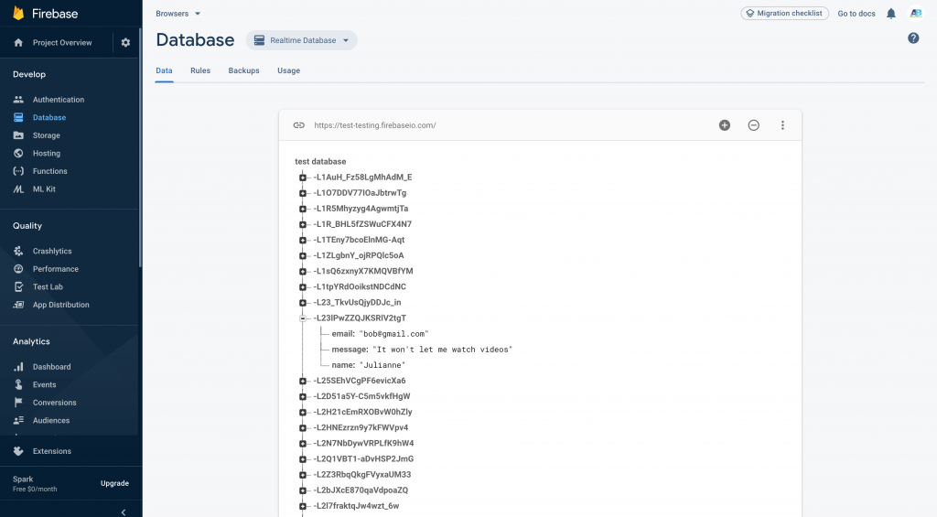Expand node -L25SEhVCgPF6evicXa6

click(x=303, y=381)
